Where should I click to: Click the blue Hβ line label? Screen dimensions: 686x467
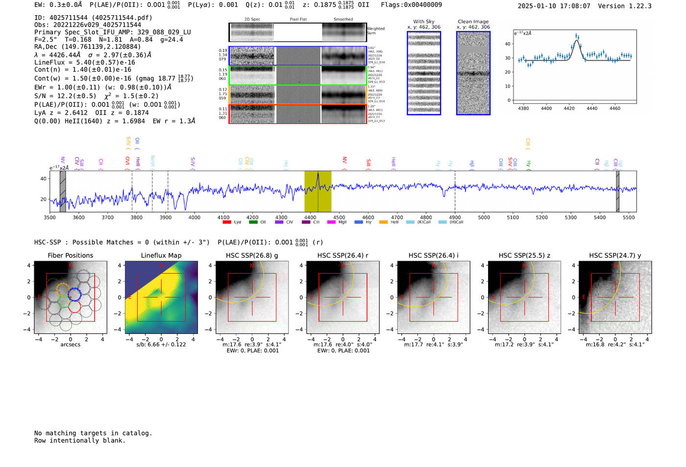pos(472,165)
